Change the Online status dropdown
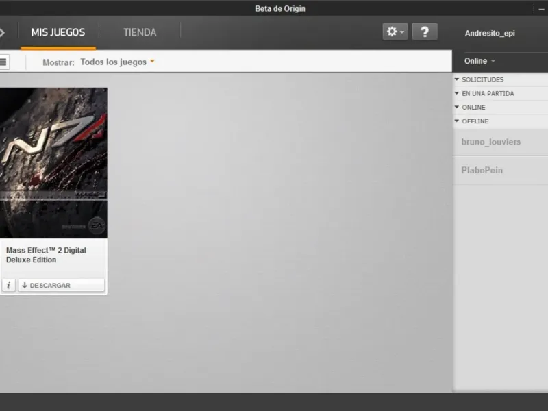 point(480,61)
